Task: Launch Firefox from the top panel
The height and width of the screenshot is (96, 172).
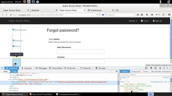Action: pyautogui.click(x=24, y=2)
